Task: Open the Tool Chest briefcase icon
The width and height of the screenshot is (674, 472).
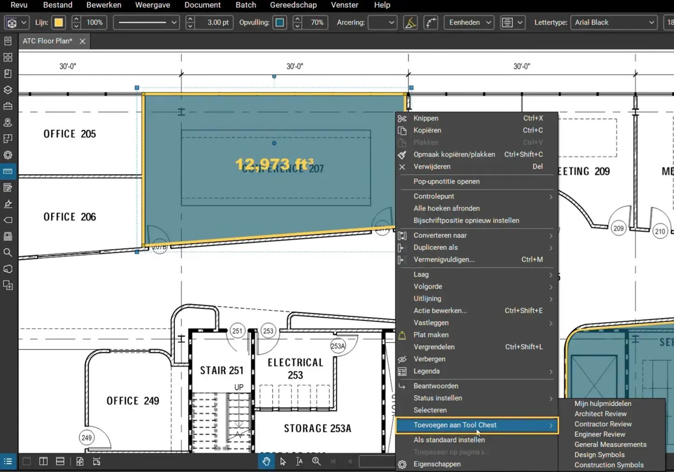Action: coord(8,106)
